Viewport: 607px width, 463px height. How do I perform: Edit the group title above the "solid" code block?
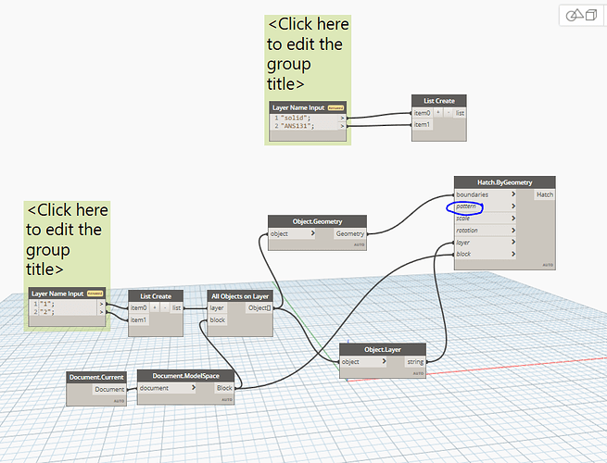coord(308,54)
